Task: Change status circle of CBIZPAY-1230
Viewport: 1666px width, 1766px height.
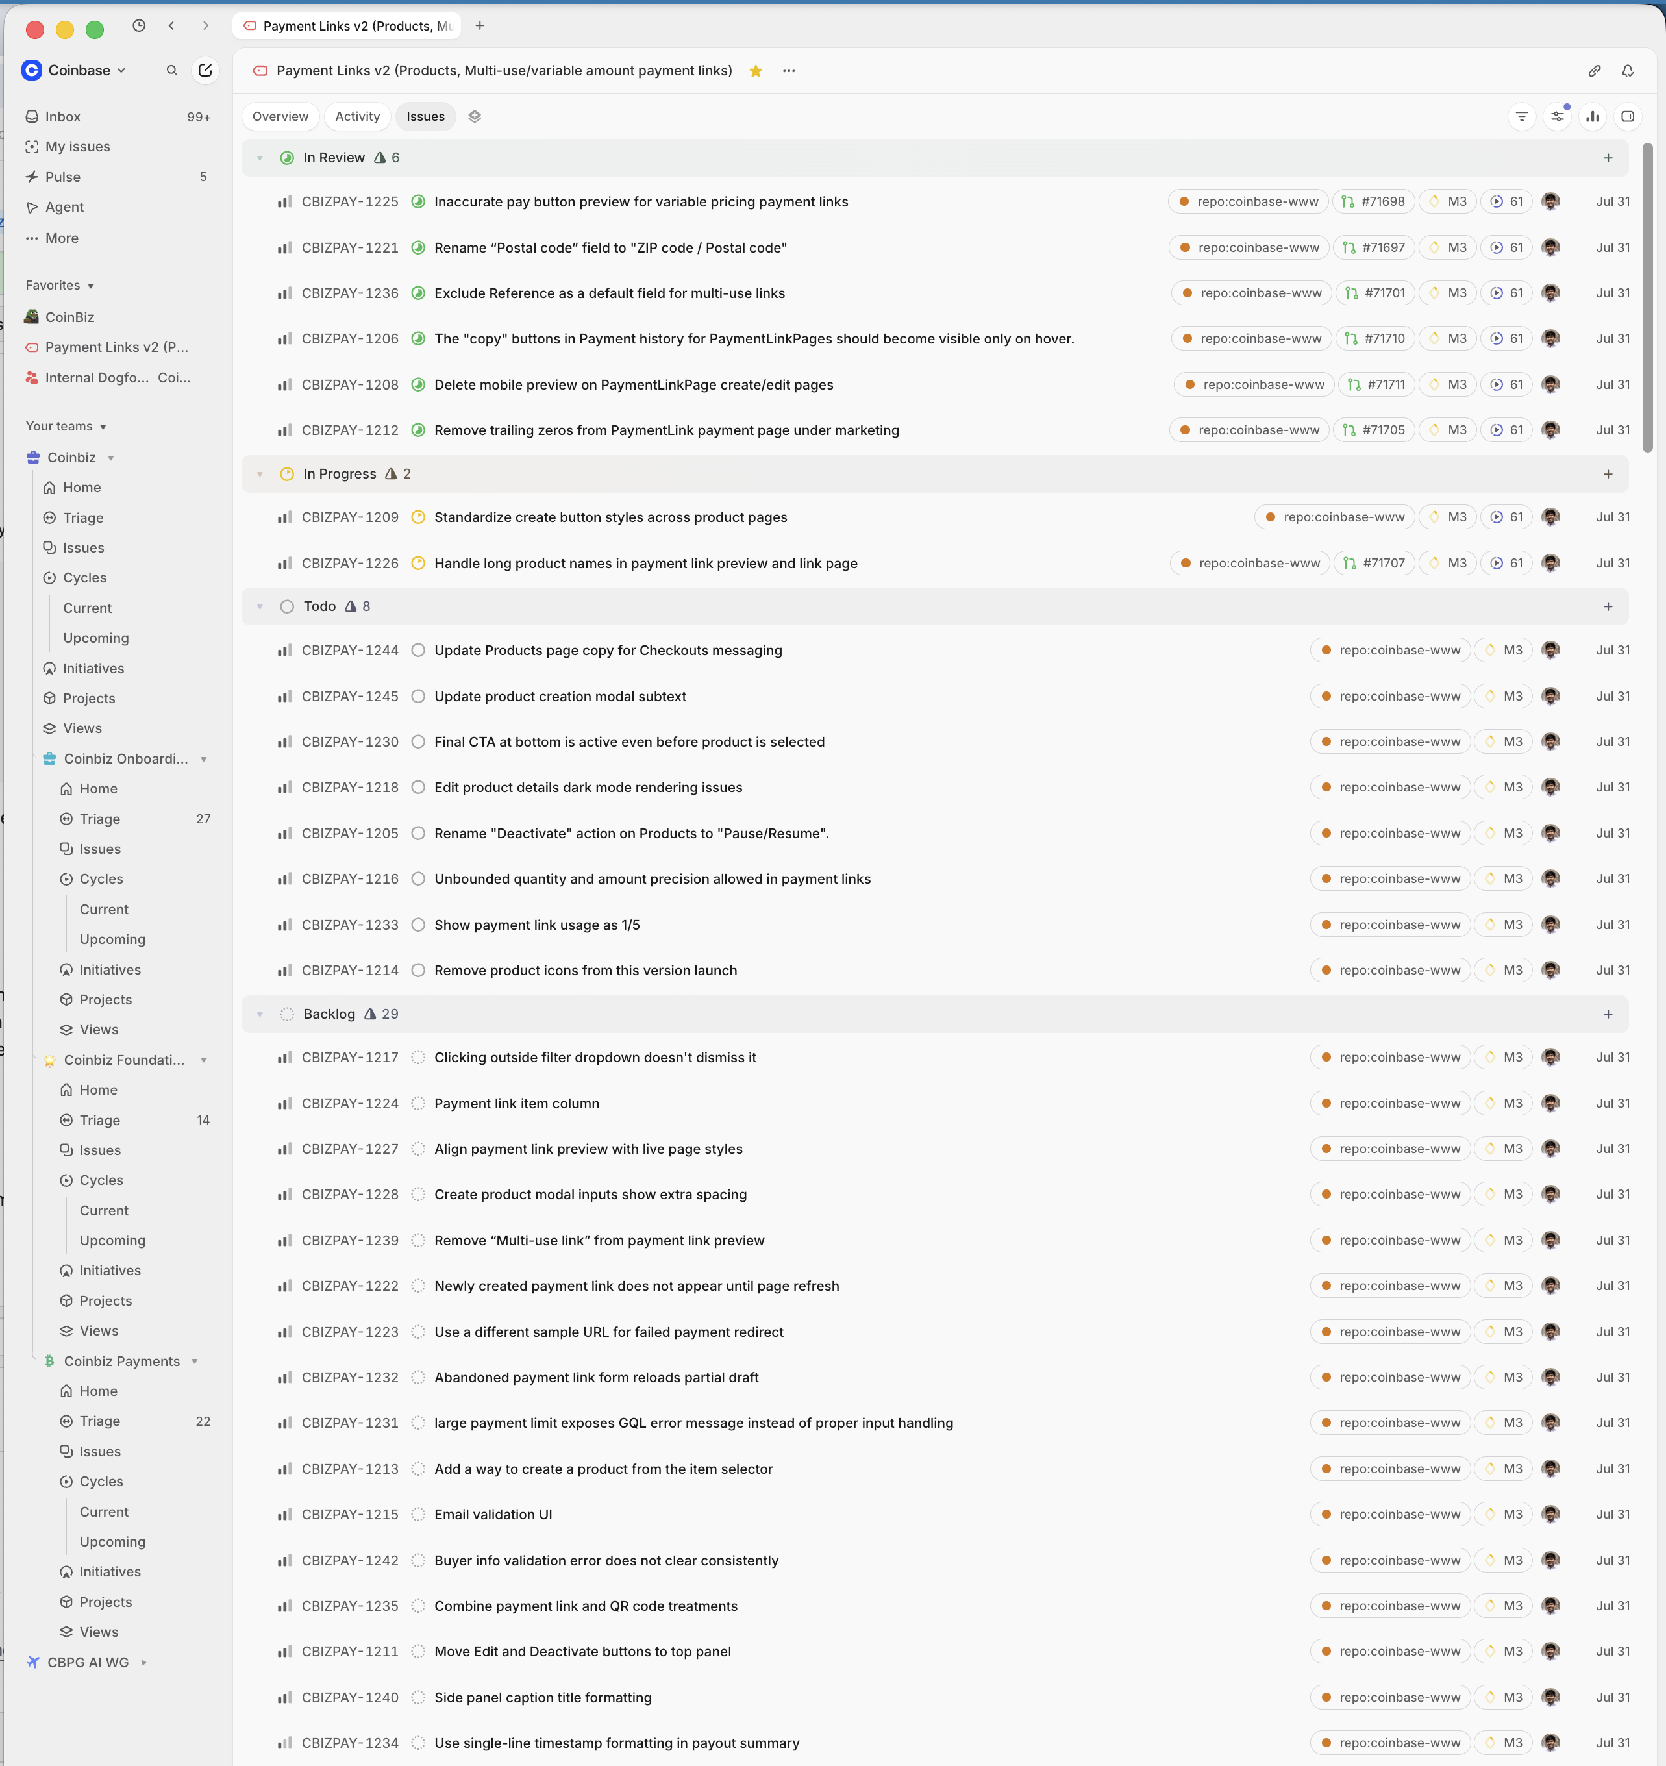Action: point(417,741)
